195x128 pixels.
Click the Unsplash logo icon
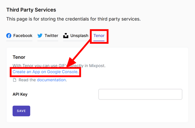(66, 36)
